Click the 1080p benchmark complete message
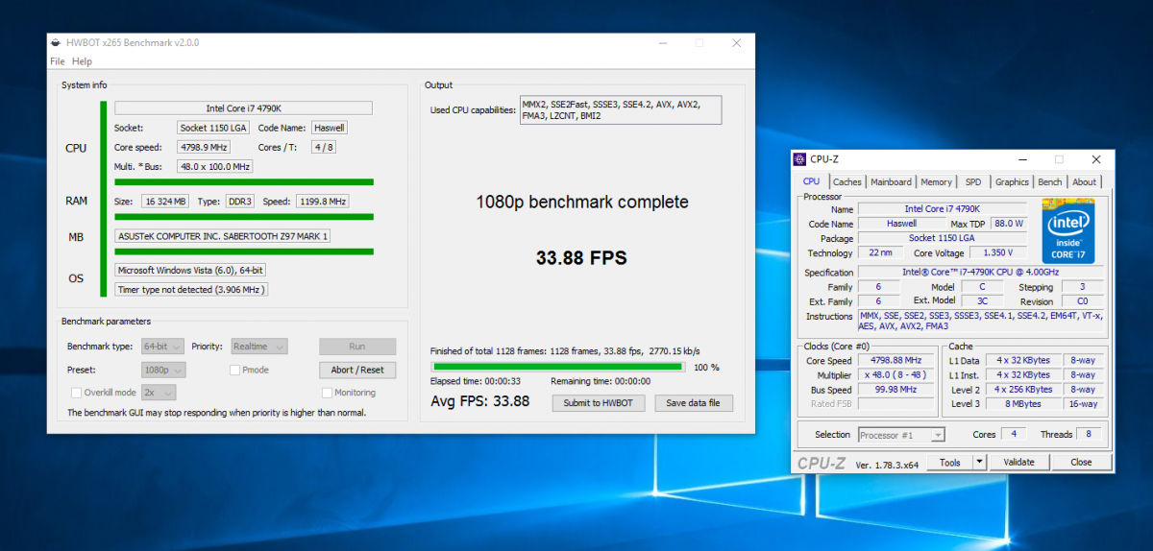Viewport: 1153px width, 551px height. (x=582, y=202)
